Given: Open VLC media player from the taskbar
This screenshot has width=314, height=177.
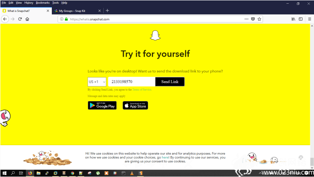Looking at the screenshot, I should pyautogui.click(x=132, y=173).
